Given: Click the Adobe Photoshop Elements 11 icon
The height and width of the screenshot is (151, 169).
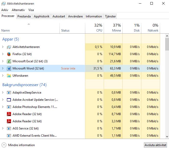Looking at the screenshot, I should tap(9, 107).
